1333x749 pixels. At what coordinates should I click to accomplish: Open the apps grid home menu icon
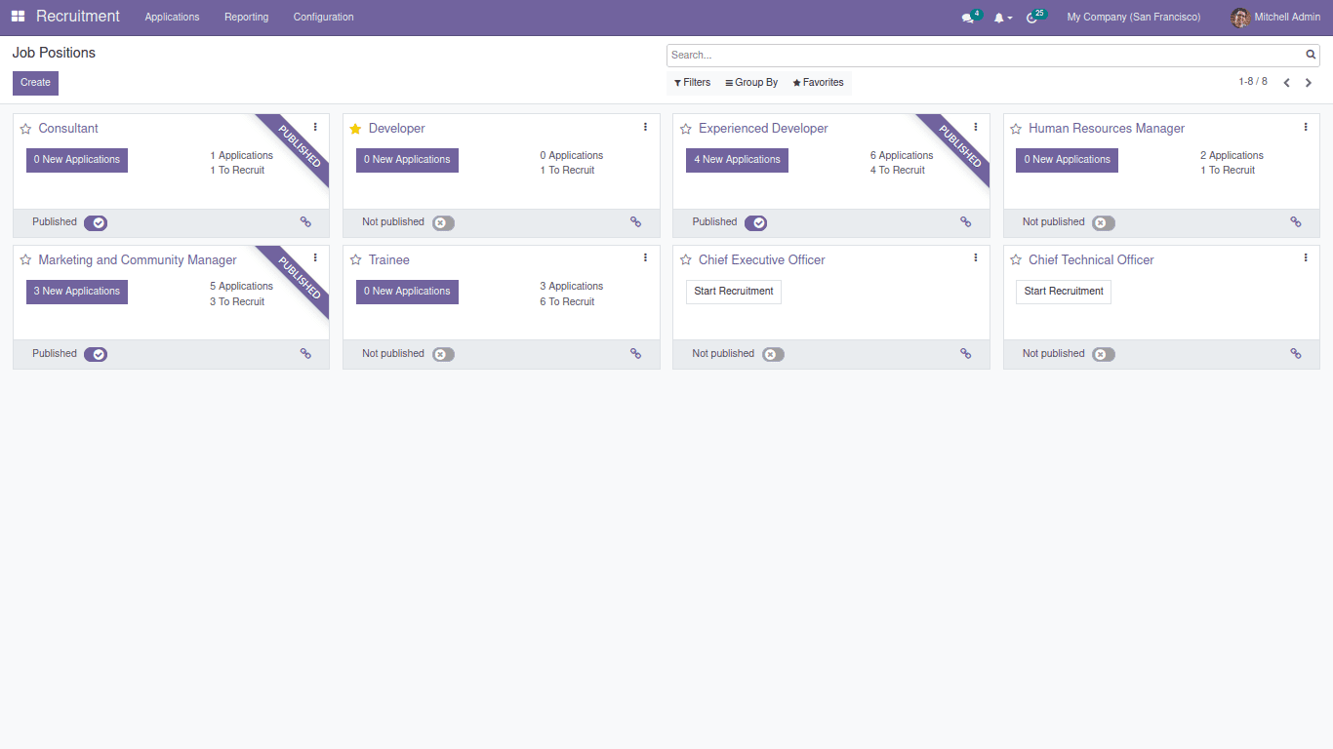click(18, 17)
